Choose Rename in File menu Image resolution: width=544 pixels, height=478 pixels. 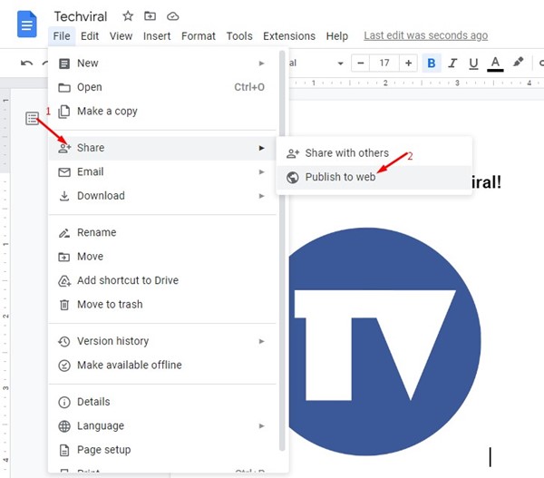click(x=161, y=232)
